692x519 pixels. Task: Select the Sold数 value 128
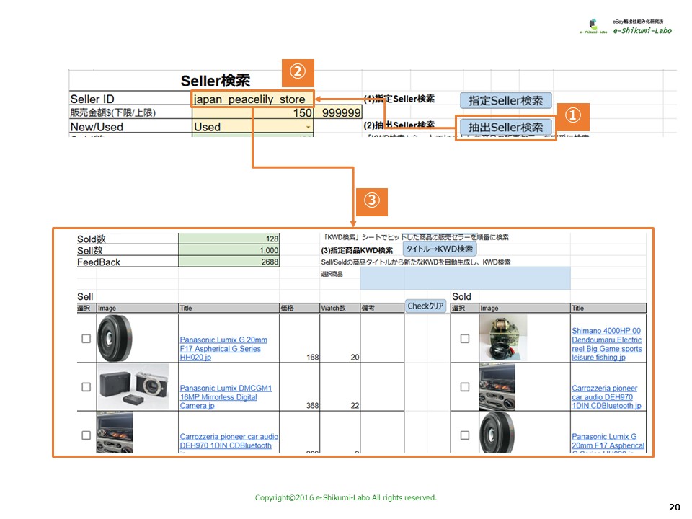click(229, 239)
